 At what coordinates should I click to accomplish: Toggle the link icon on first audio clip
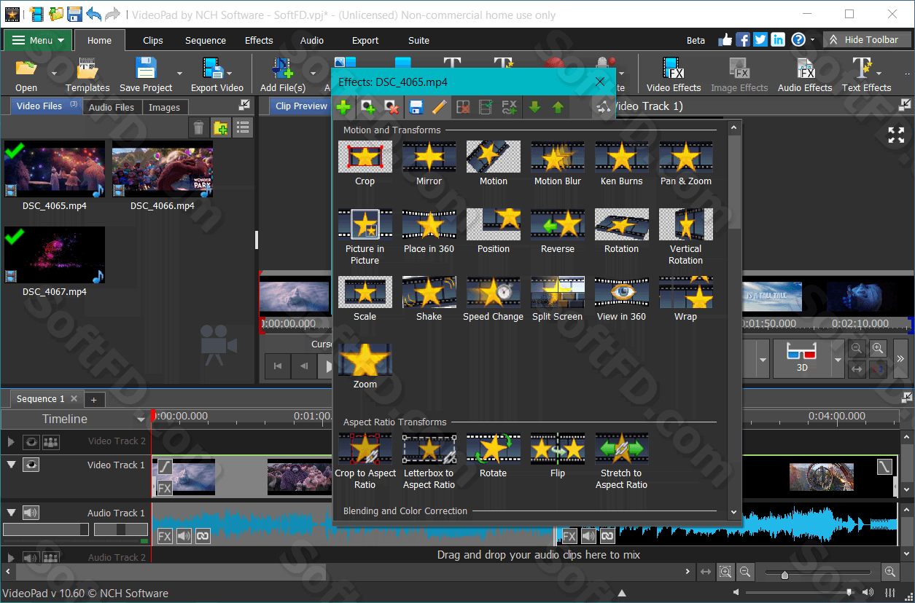point(203,536)
